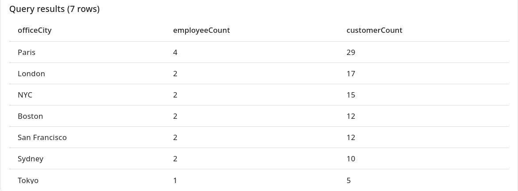Click San Francisco's customer count cell

coord(351,137)
